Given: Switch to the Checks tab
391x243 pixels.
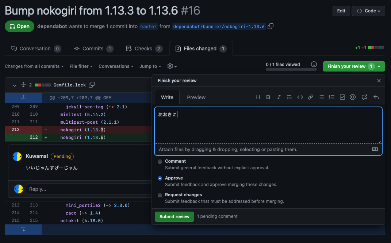Looking at the screenshot, I should coord(144,49).
